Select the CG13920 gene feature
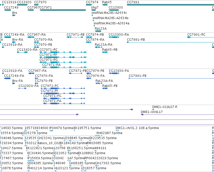This screenshot has height=172, width=214. 23,5
